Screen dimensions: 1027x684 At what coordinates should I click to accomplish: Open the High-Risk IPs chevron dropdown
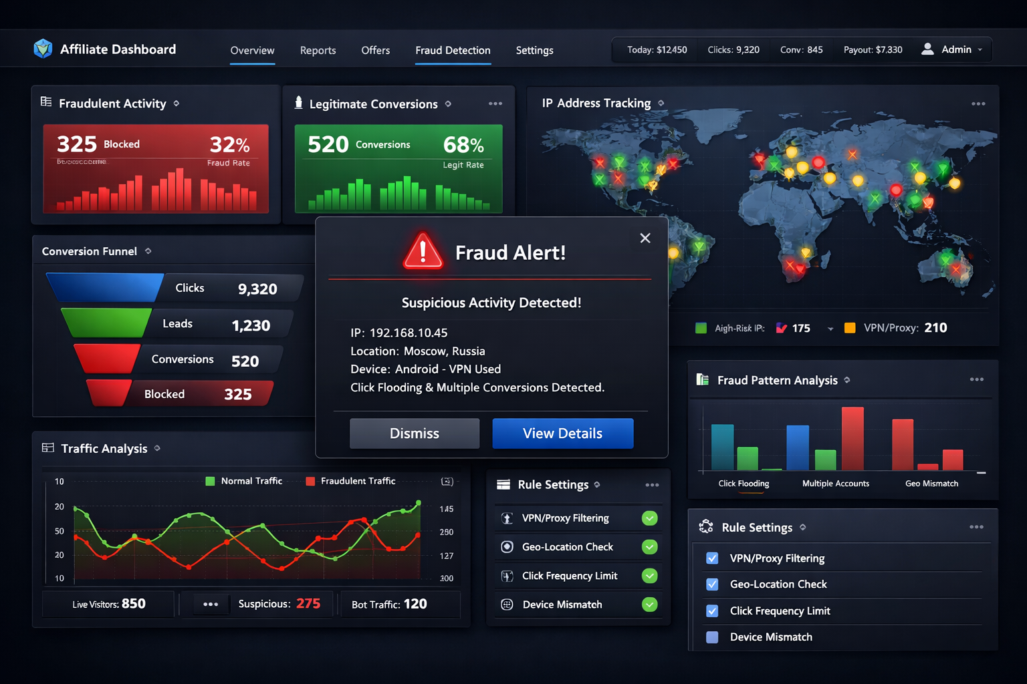pyautogui.click(x=830, y=328)
